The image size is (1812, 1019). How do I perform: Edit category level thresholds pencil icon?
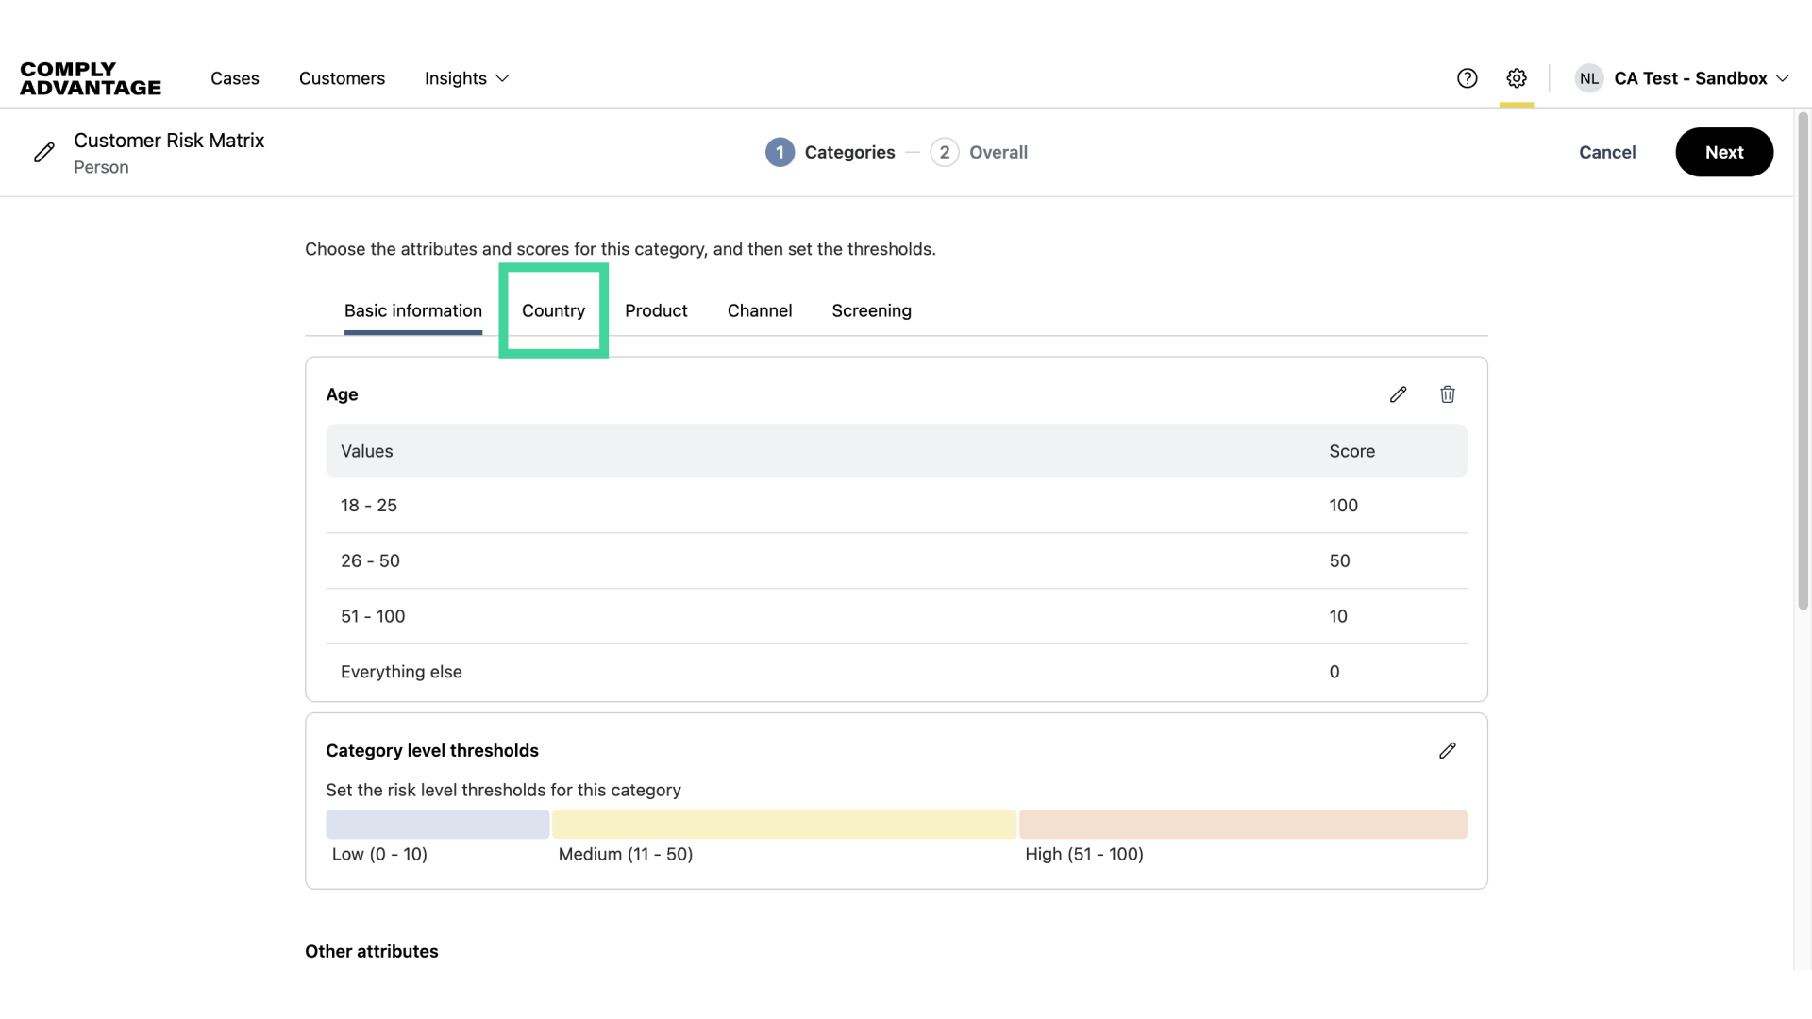click(1447, 750)
